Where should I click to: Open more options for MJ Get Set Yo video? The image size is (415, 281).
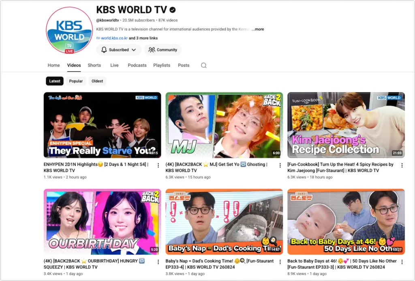280,165
